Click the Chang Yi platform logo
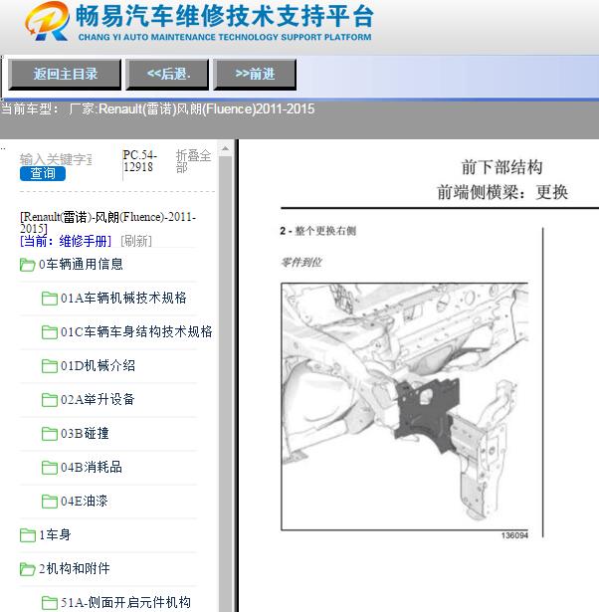 (199, 22)
